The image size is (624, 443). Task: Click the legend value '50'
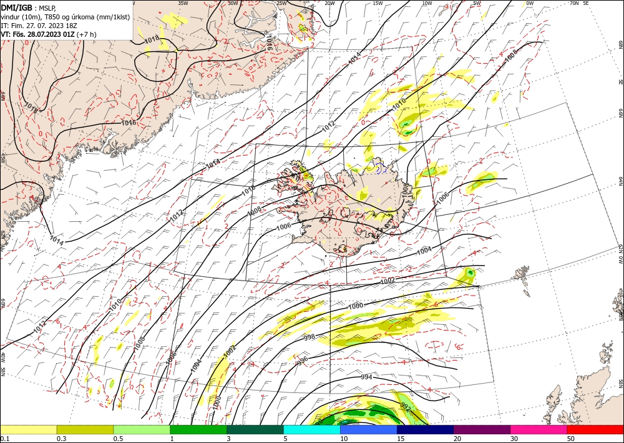tap(571, 439)
